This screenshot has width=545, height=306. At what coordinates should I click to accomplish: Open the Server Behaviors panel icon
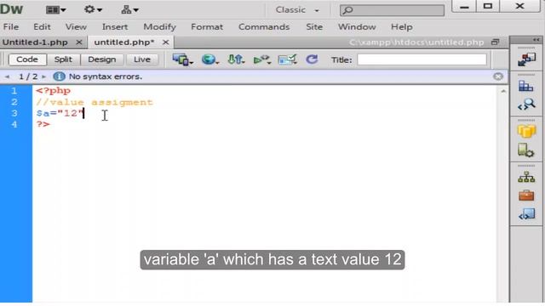coord(526,150)
